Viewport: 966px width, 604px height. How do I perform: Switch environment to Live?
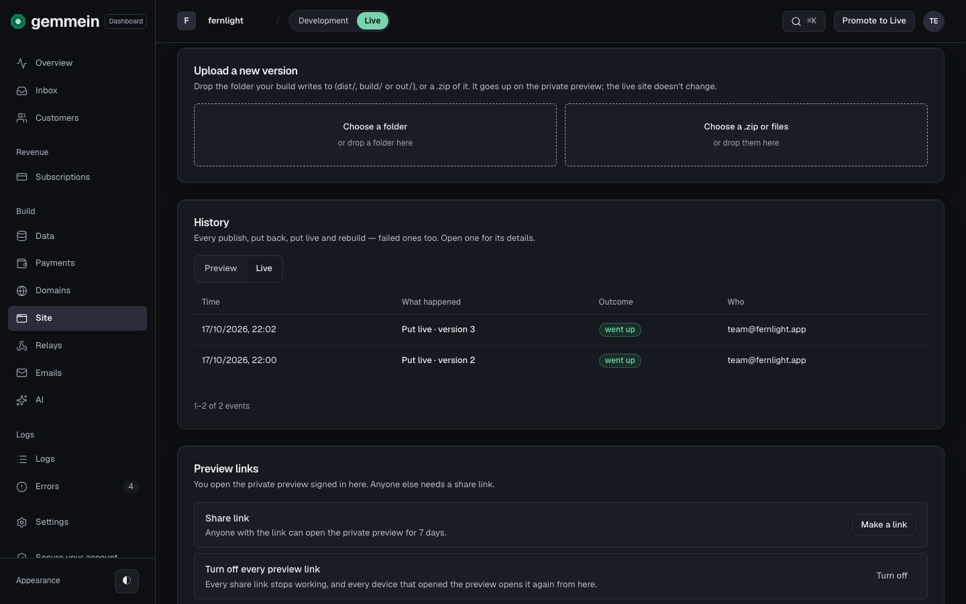pos(372,21)
